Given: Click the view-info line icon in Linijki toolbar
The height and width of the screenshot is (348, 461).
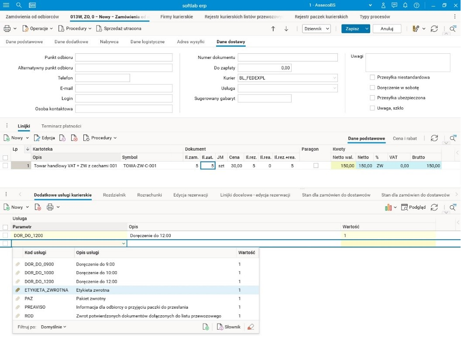Looking at the screenshot, I should [x=62, y=138].
